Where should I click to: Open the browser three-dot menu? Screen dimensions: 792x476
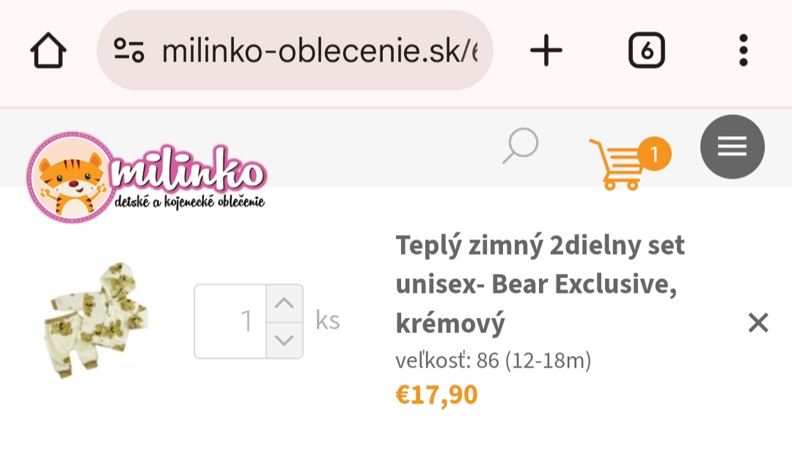(x=743, y=51)
